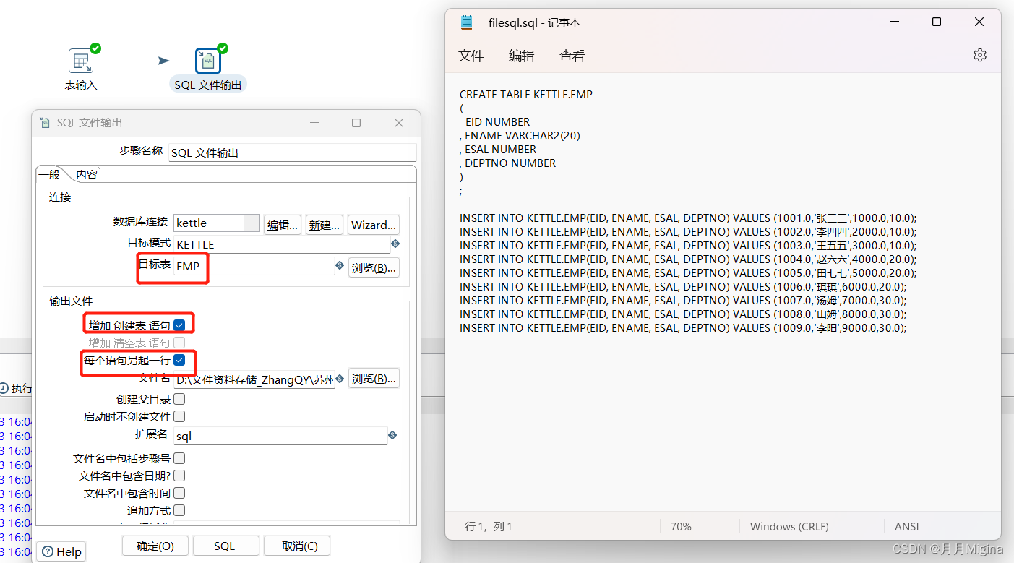This screenshot has height=563, width=1014.
Task: Click the Help question mark icon
Action: coord(47,551)
